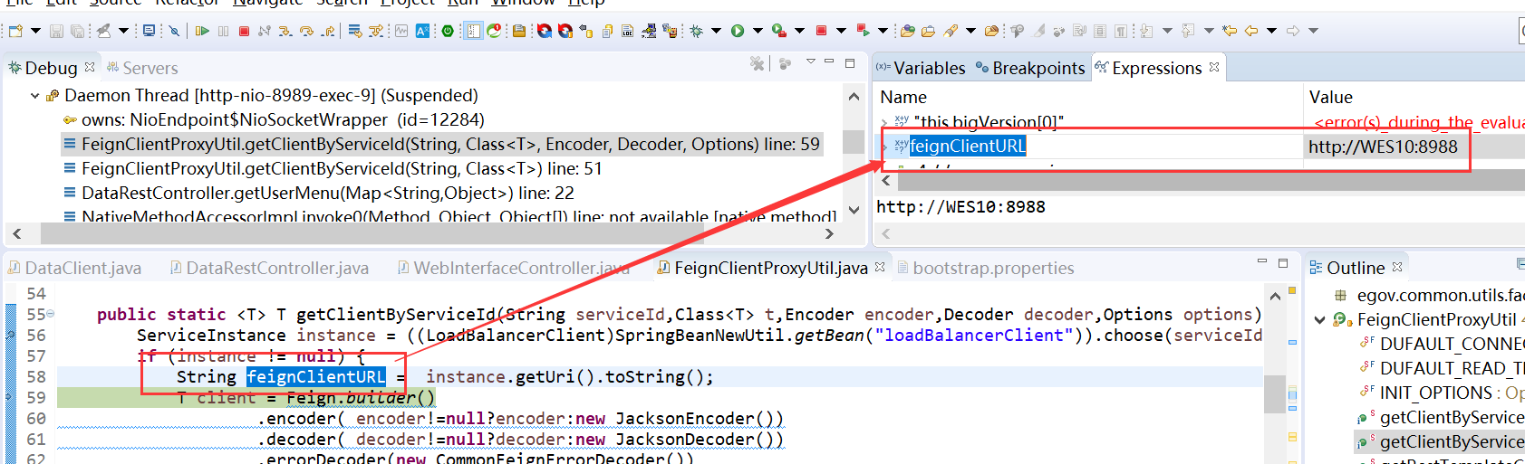
Task: Toggle the pressed line-number page icon
Action: [472, 31]
